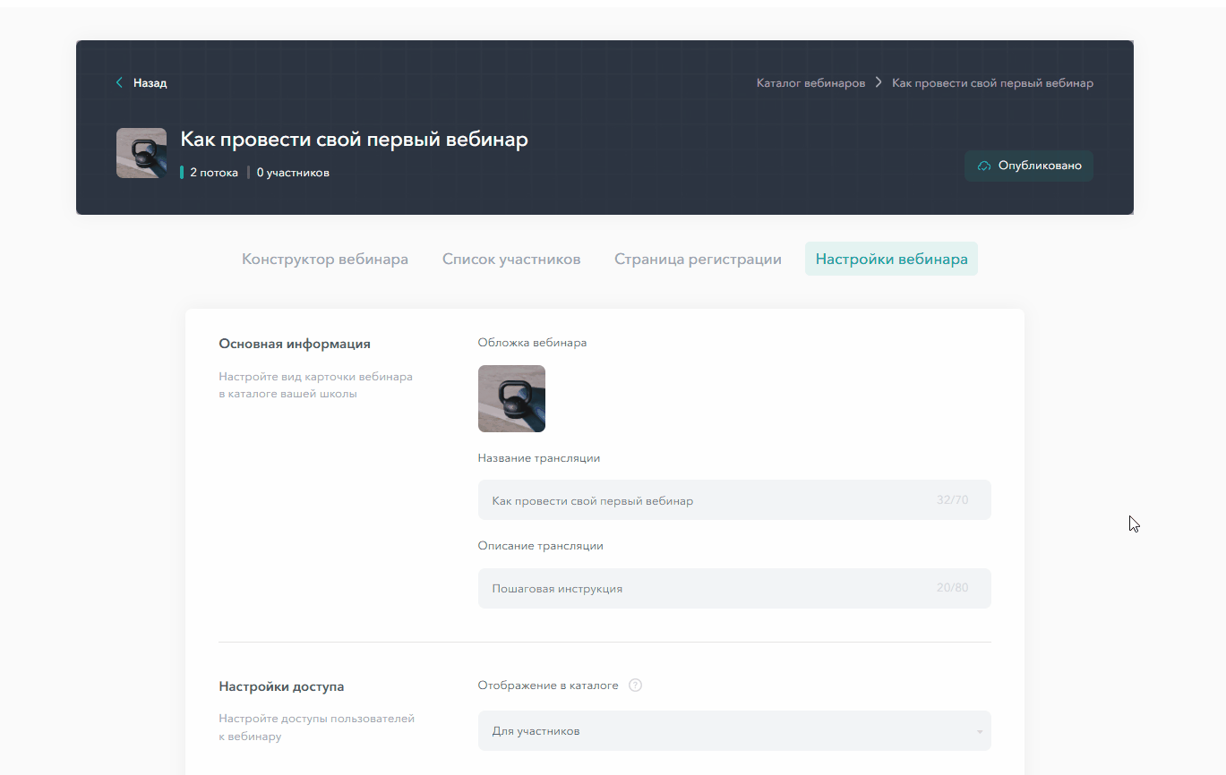Click the 32/70 character counter
Image resolution: width=1226 pixels, height=775 pixels.
(952, 500)
